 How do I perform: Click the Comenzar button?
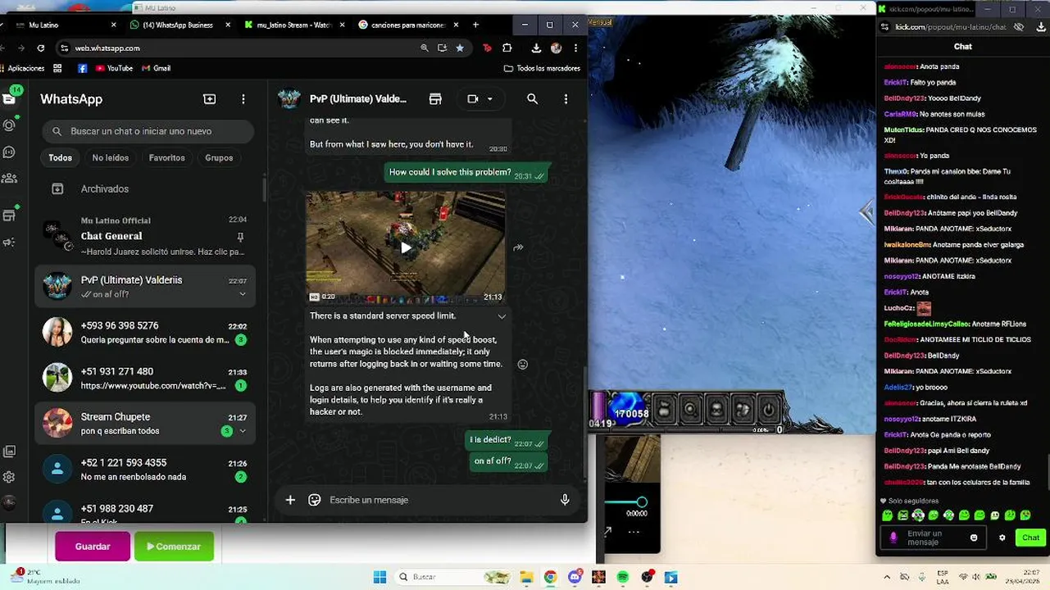pyautogui.click(x=174, y=547)
